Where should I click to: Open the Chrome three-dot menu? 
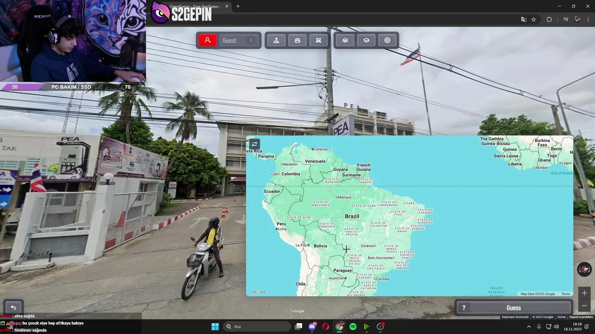tap(588, 19)
